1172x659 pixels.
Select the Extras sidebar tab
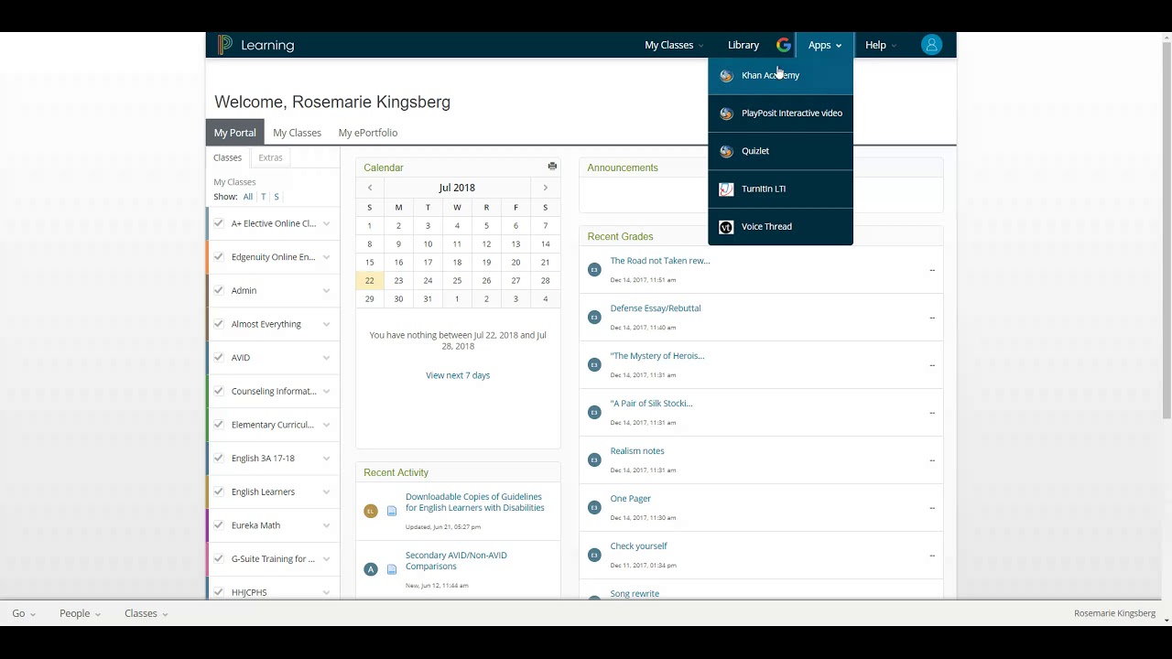(x=270, y=157)
